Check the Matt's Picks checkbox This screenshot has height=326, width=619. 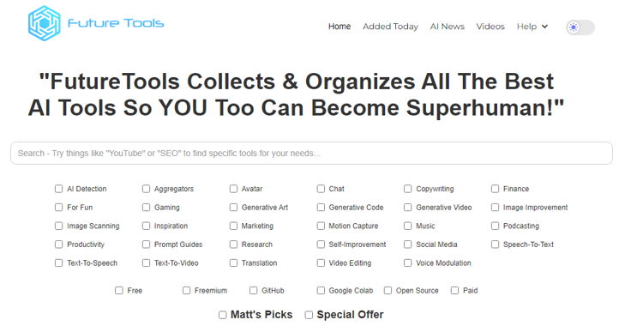(223, 315)
